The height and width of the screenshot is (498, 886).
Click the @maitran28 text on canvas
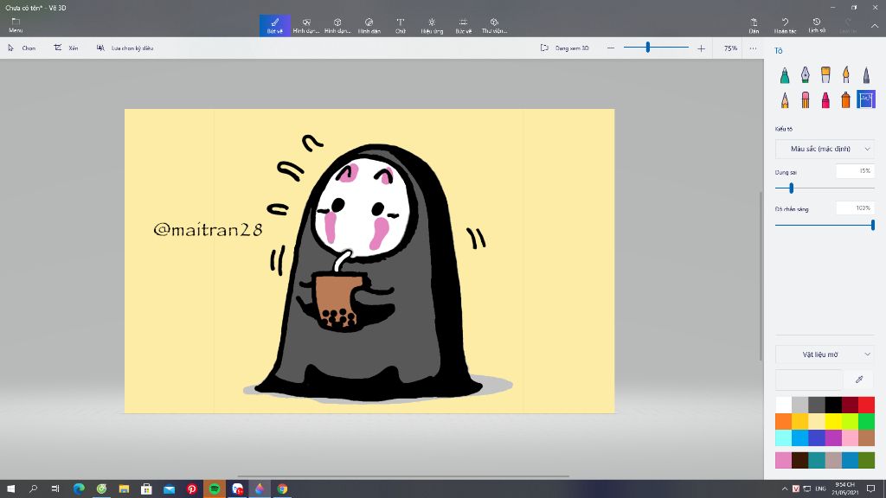(x=208, y=229)
